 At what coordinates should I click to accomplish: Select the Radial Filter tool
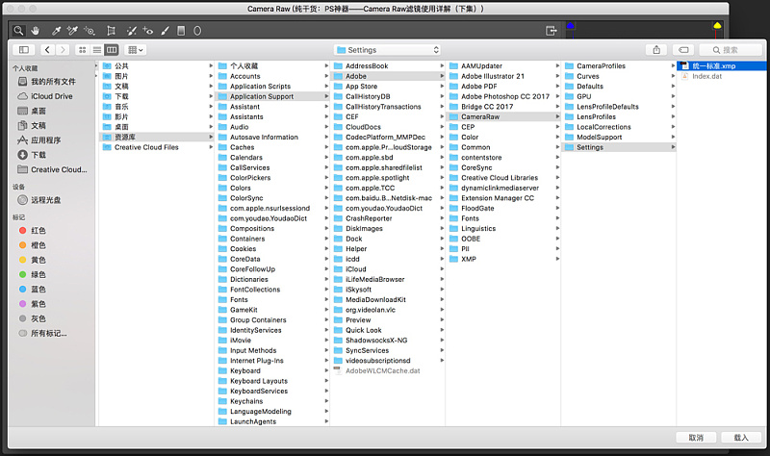[197, 31]
